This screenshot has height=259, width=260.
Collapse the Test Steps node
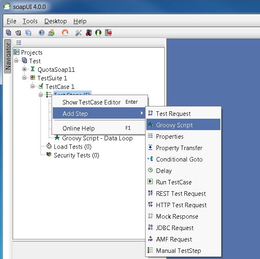click(x=41, y=95)
